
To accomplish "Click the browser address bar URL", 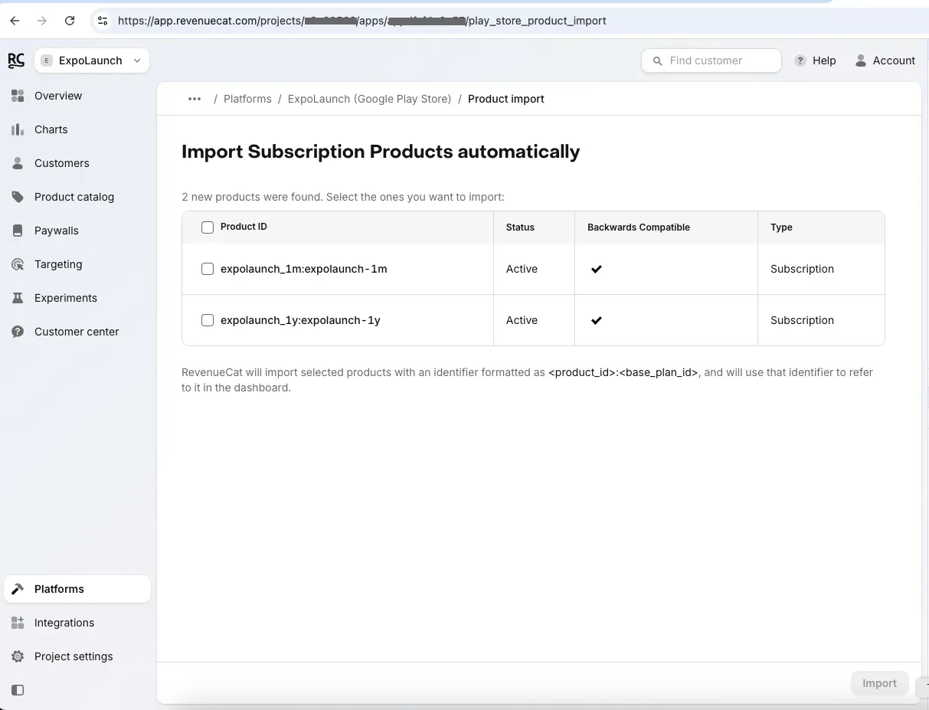I will point(361,21).
